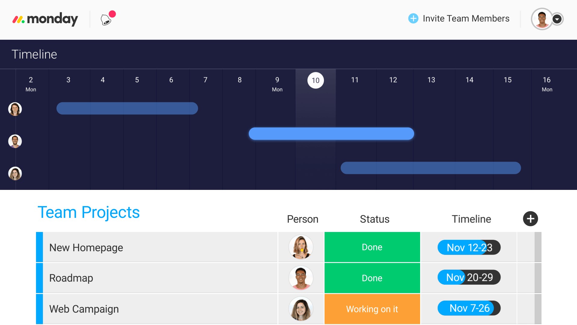Image resolution: width=577 pixels, height=325 pixels.
Task: Click New Homepage timeline badge Nov 12-23
Action: tap(469, 247)
